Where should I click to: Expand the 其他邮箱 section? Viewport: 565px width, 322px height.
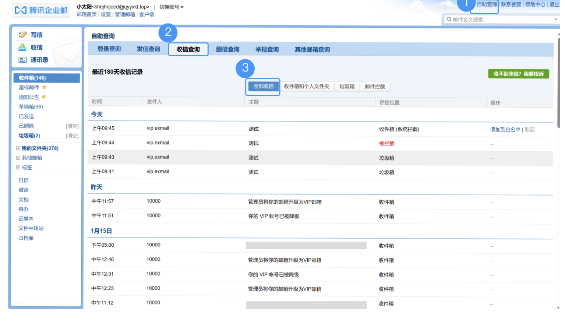tap(18, 158)
